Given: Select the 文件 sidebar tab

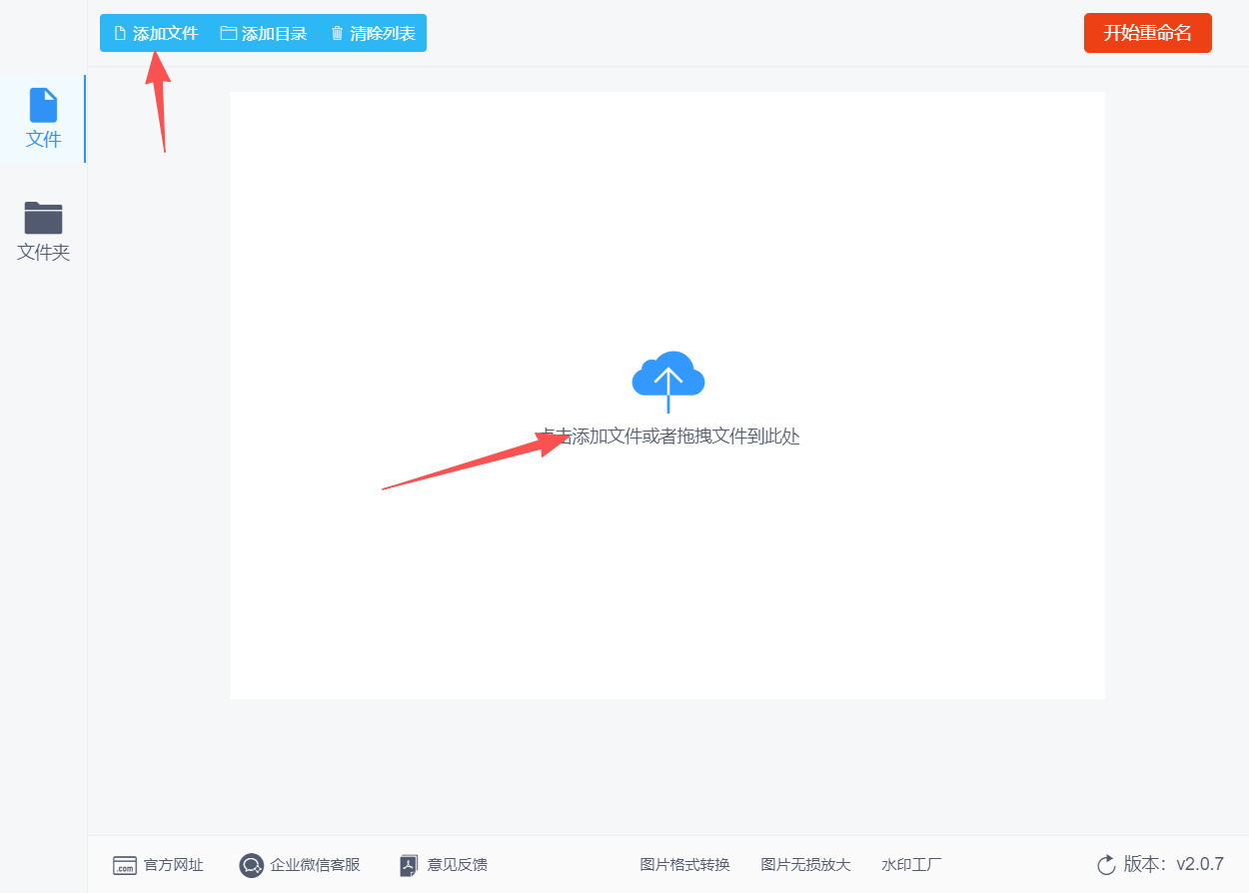Looking at the screenshot, I should pos(43,119).
